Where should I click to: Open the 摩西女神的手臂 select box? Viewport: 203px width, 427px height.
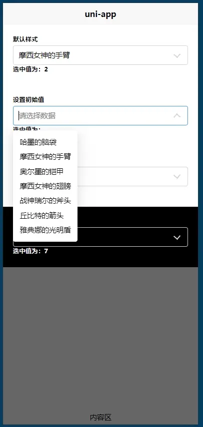coord(100,55)
